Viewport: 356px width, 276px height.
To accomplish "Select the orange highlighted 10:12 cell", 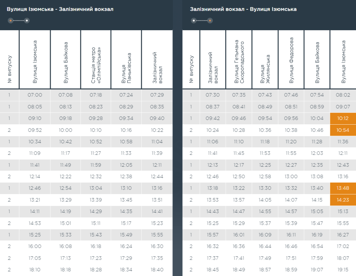I will click(x=343, y=118).
